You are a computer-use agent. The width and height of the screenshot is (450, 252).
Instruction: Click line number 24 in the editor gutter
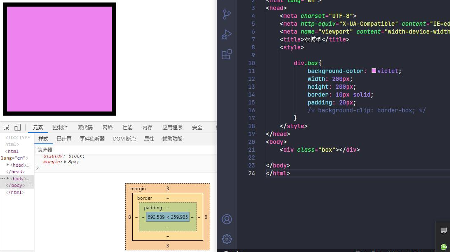[251, 173]
